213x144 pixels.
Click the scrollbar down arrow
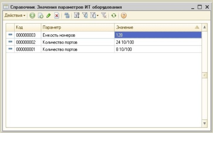204,124
